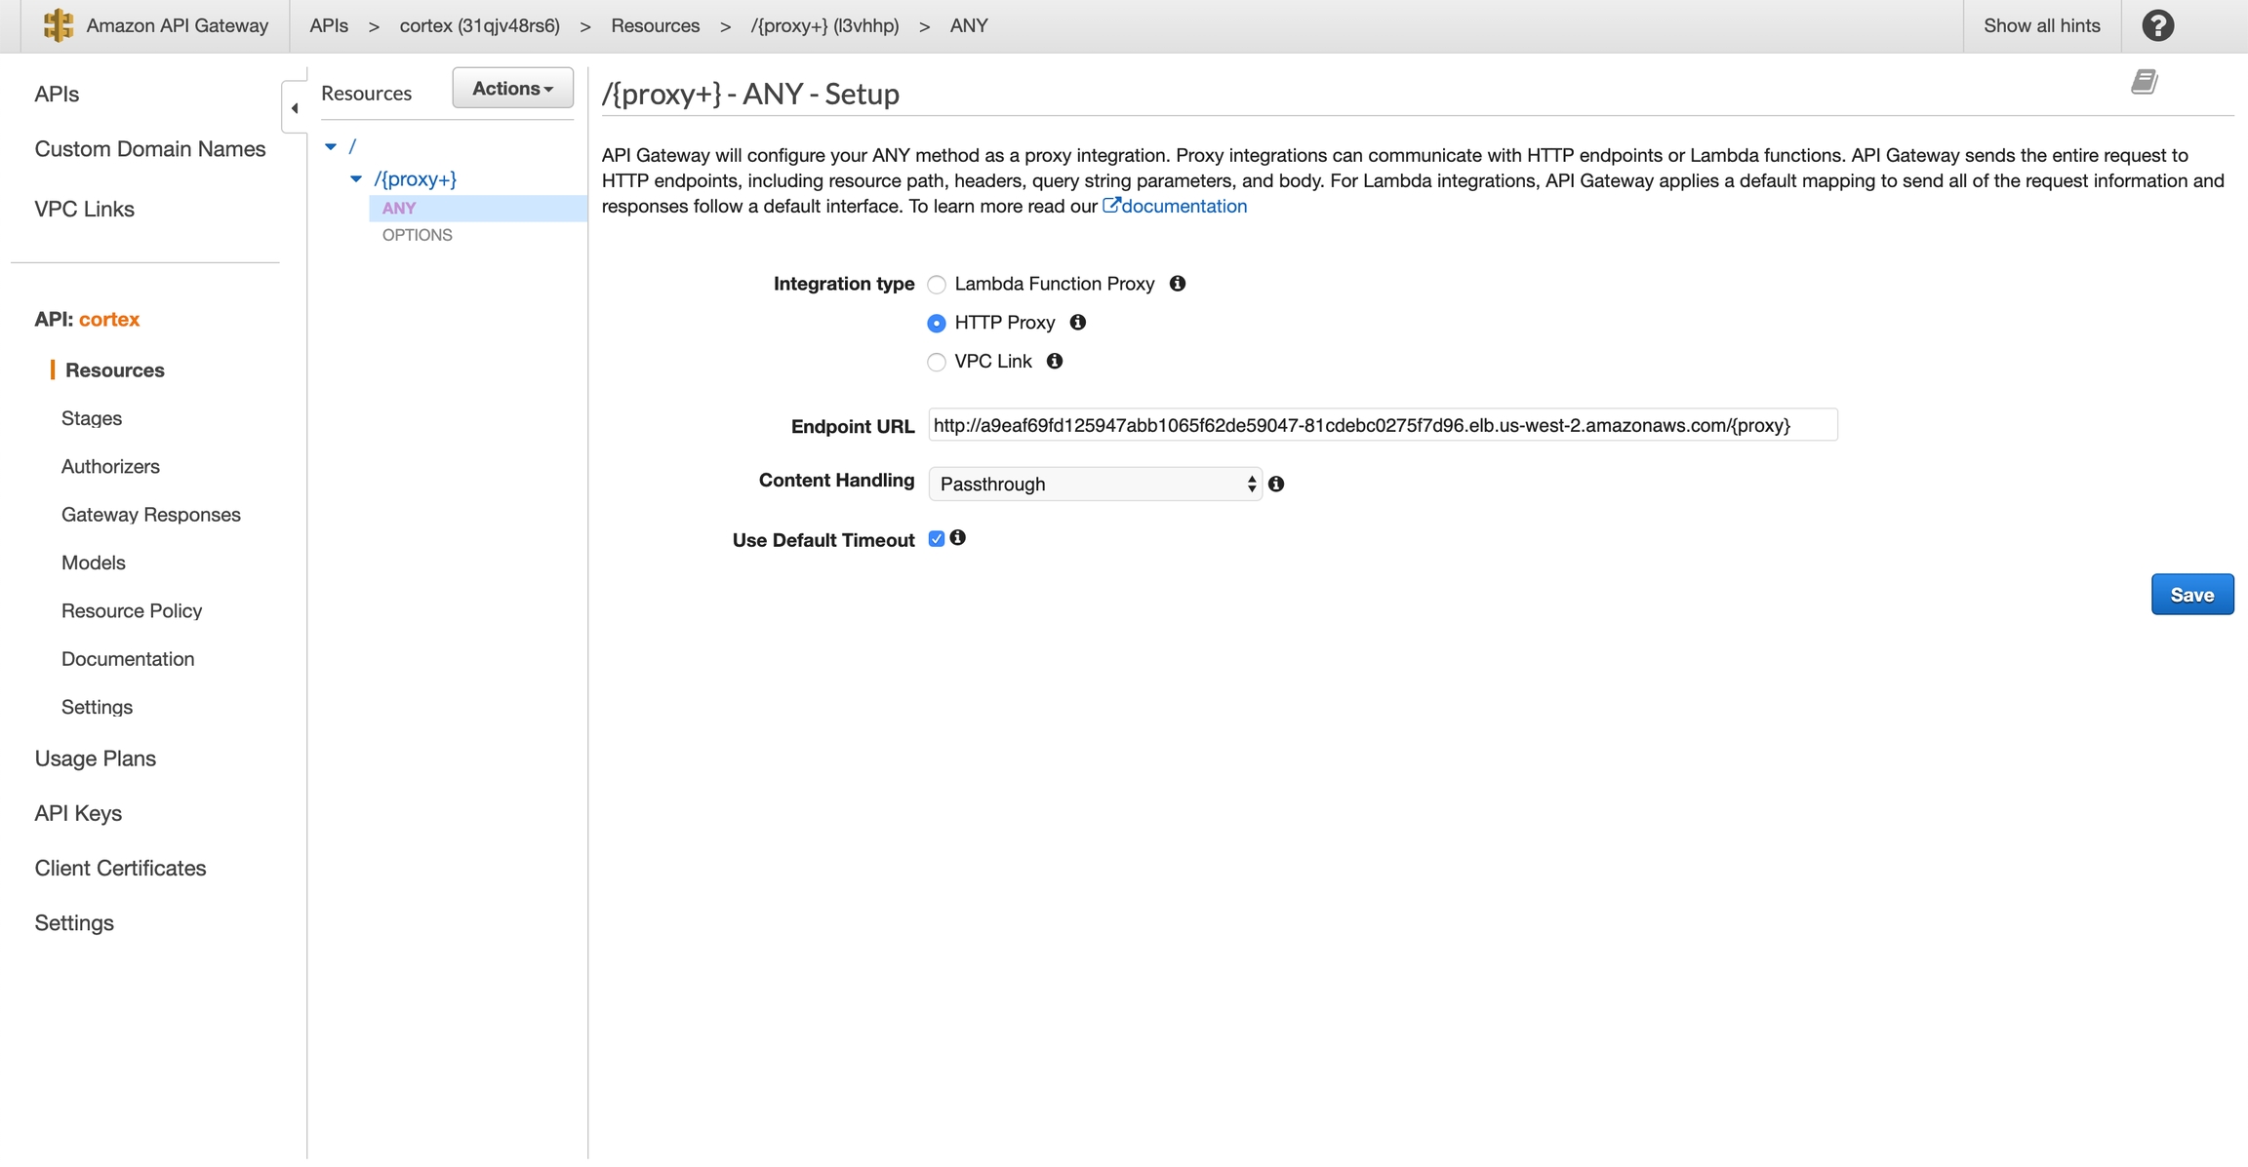This screenshot has width=2248, height=1167.
Task: Click info icon beside Use Default Timeout
Action: [x=958, y=537]
